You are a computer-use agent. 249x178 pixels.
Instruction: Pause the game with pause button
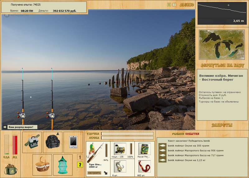click(169, 5)
